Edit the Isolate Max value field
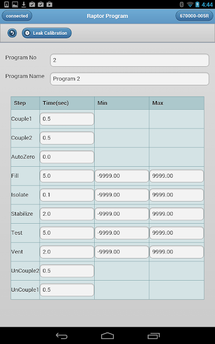This screenshot has height=344, width=215. coord(177,195)
